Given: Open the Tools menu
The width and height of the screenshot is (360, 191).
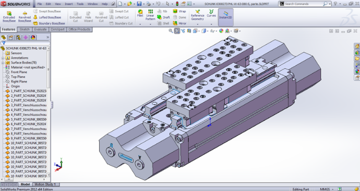Looking at the screenshot, I should (x=80, y=4).
